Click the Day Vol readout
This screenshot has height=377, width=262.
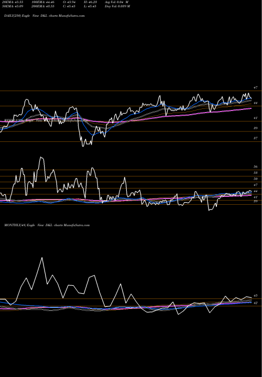[117, 6]
